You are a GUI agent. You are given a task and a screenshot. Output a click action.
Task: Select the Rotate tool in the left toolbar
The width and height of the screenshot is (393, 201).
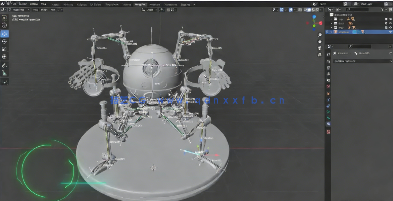click(4, 42)
